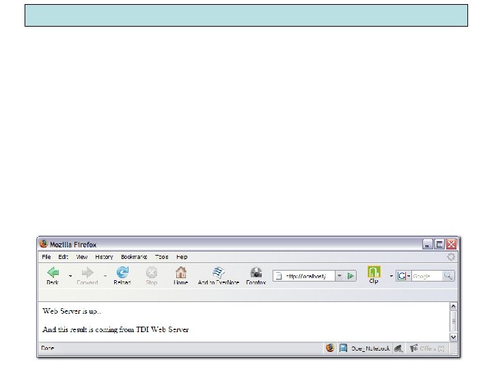Minimize the Mozilla Firefox window
Viewport: 492px width, 369px height.
click(x=427, y=244)
